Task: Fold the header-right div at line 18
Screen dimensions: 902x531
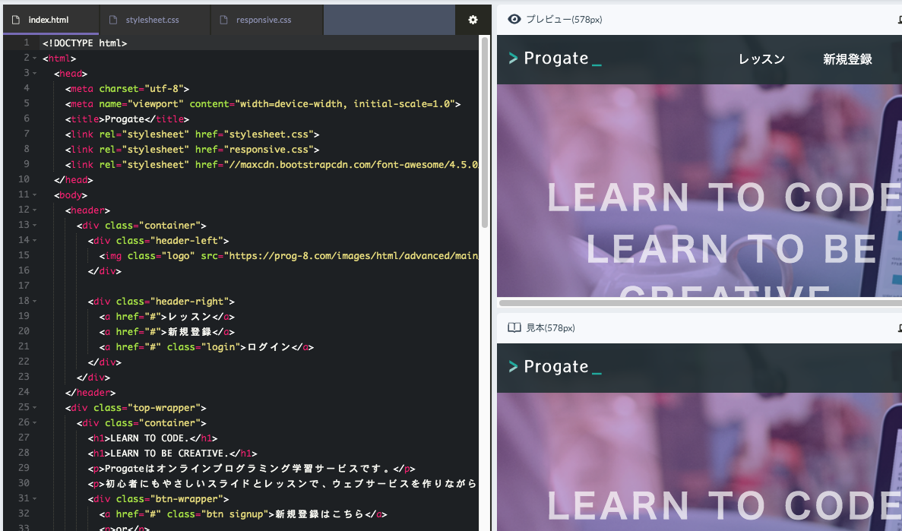Action: (x=35, y=302)
